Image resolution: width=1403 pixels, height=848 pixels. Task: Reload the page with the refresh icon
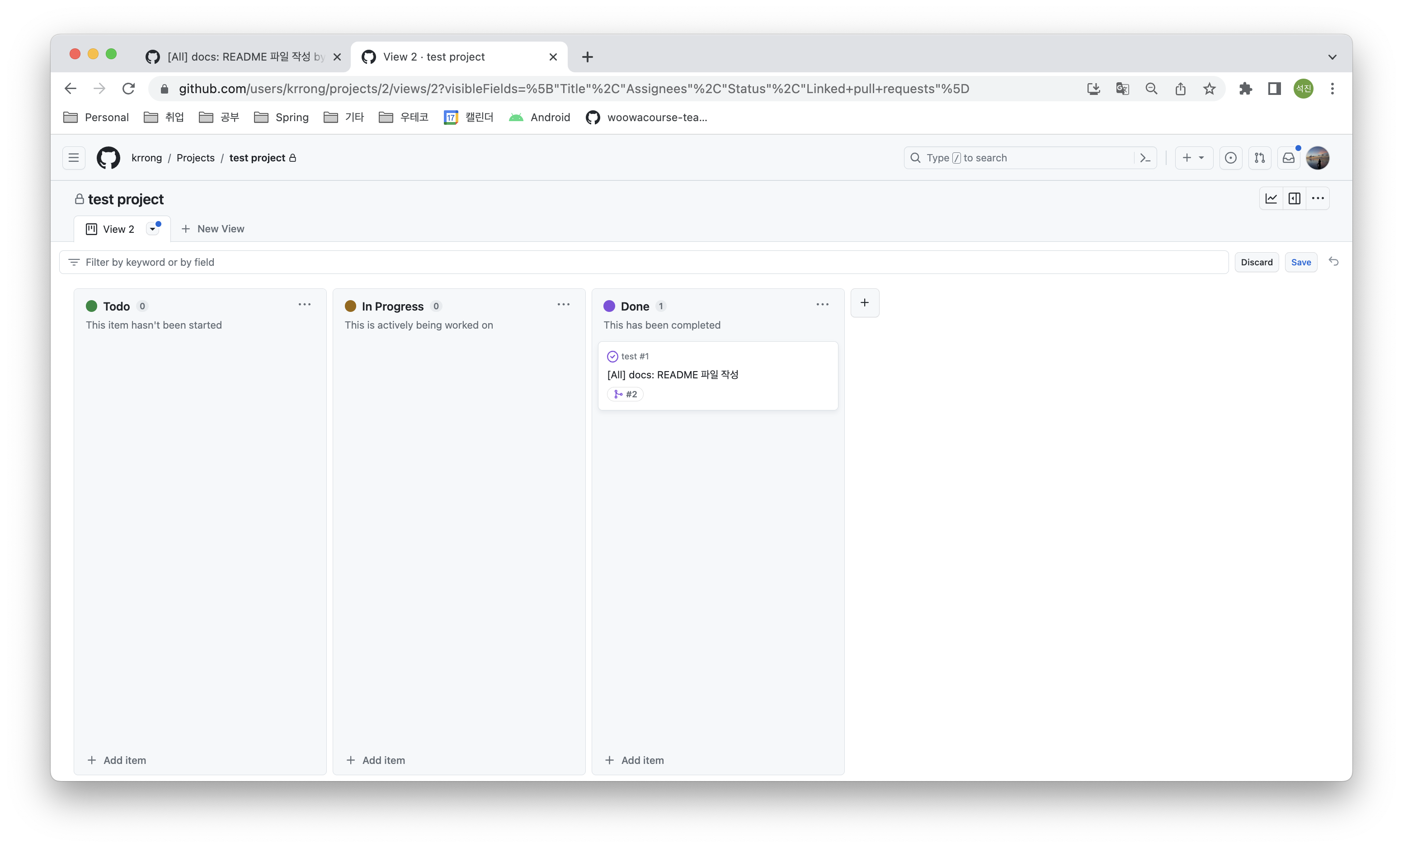coord(129,88)
